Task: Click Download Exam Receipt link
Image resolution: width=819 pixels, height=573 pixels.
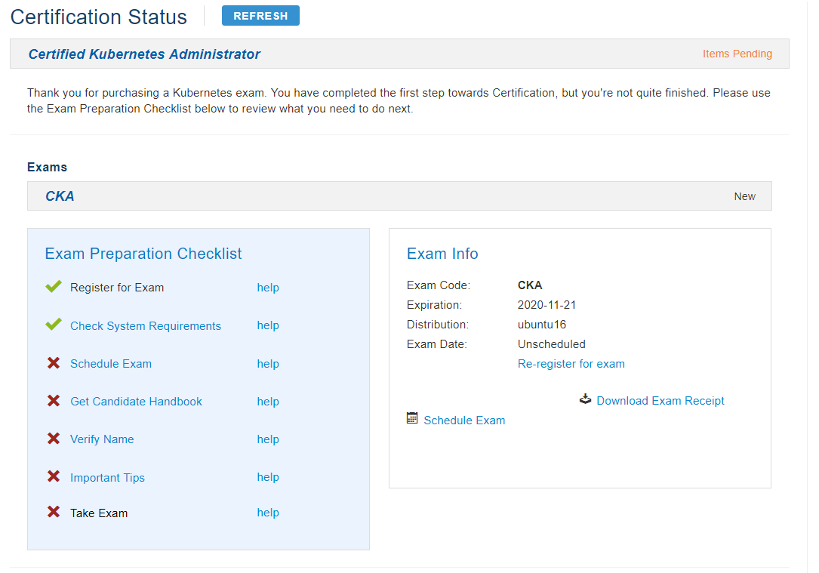Action: (660, 401)
